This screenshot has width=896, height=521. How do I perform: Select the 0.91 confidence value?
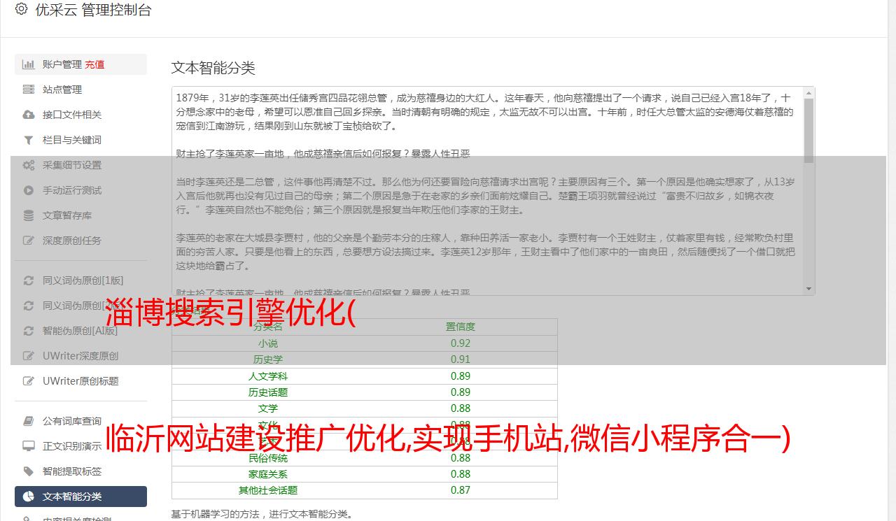coord(461,359)
